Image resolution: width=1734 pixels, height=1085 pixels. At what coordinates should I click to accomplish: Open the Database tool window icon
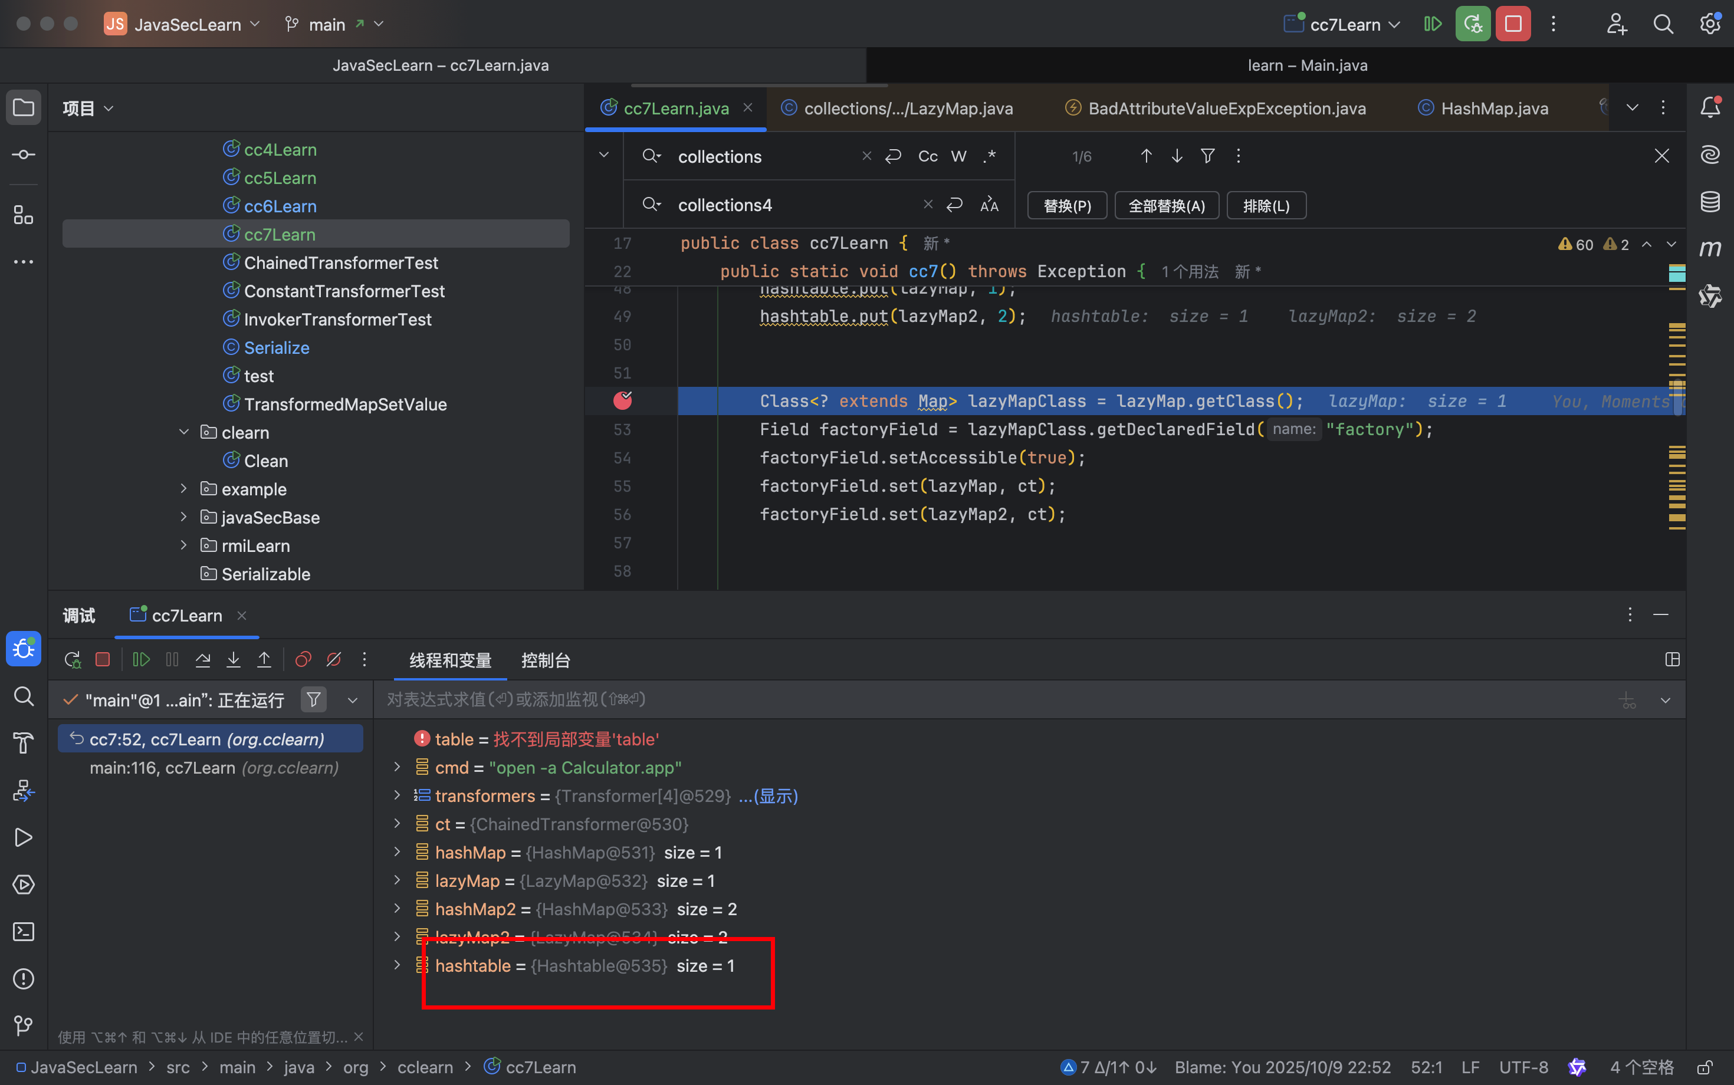(x=1710, y=202)
